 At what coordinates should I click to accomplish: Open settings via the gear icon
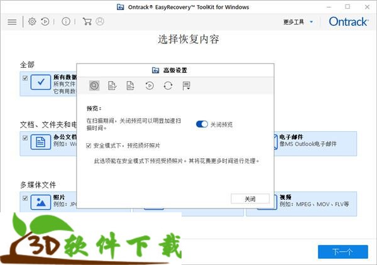[32, 21]
